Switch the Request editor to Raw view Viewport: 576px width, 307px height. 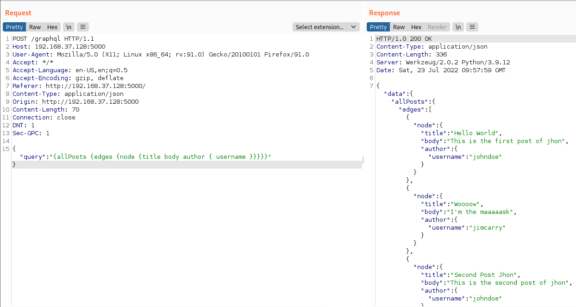[x=35, y=27]
